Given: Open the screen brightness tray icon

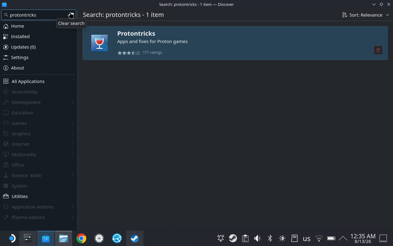Looking at the screenshot, I should 282,238.
